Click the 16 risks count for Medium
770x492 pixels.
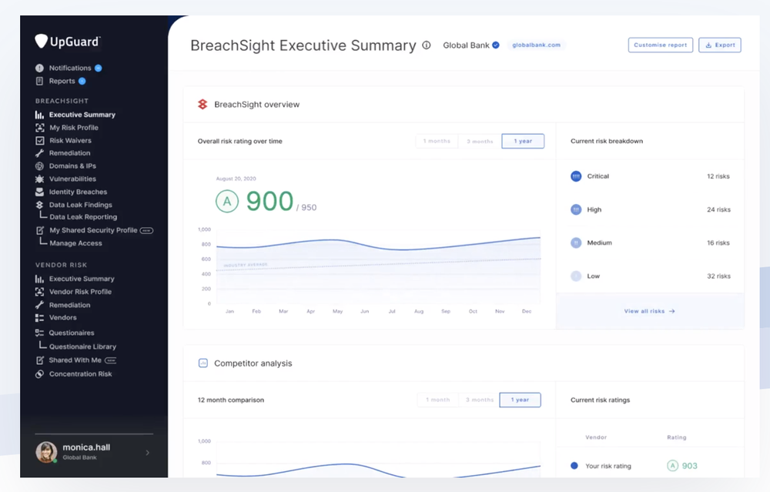coord(718,243)
